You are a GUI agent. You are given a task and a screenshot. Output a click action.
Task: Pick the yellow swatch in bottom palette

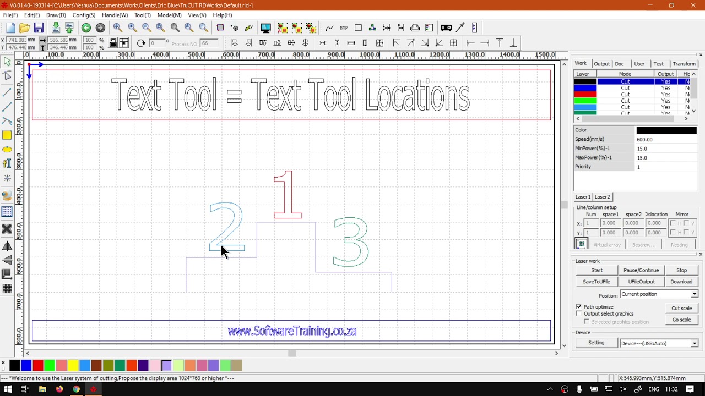coord(73,365)
